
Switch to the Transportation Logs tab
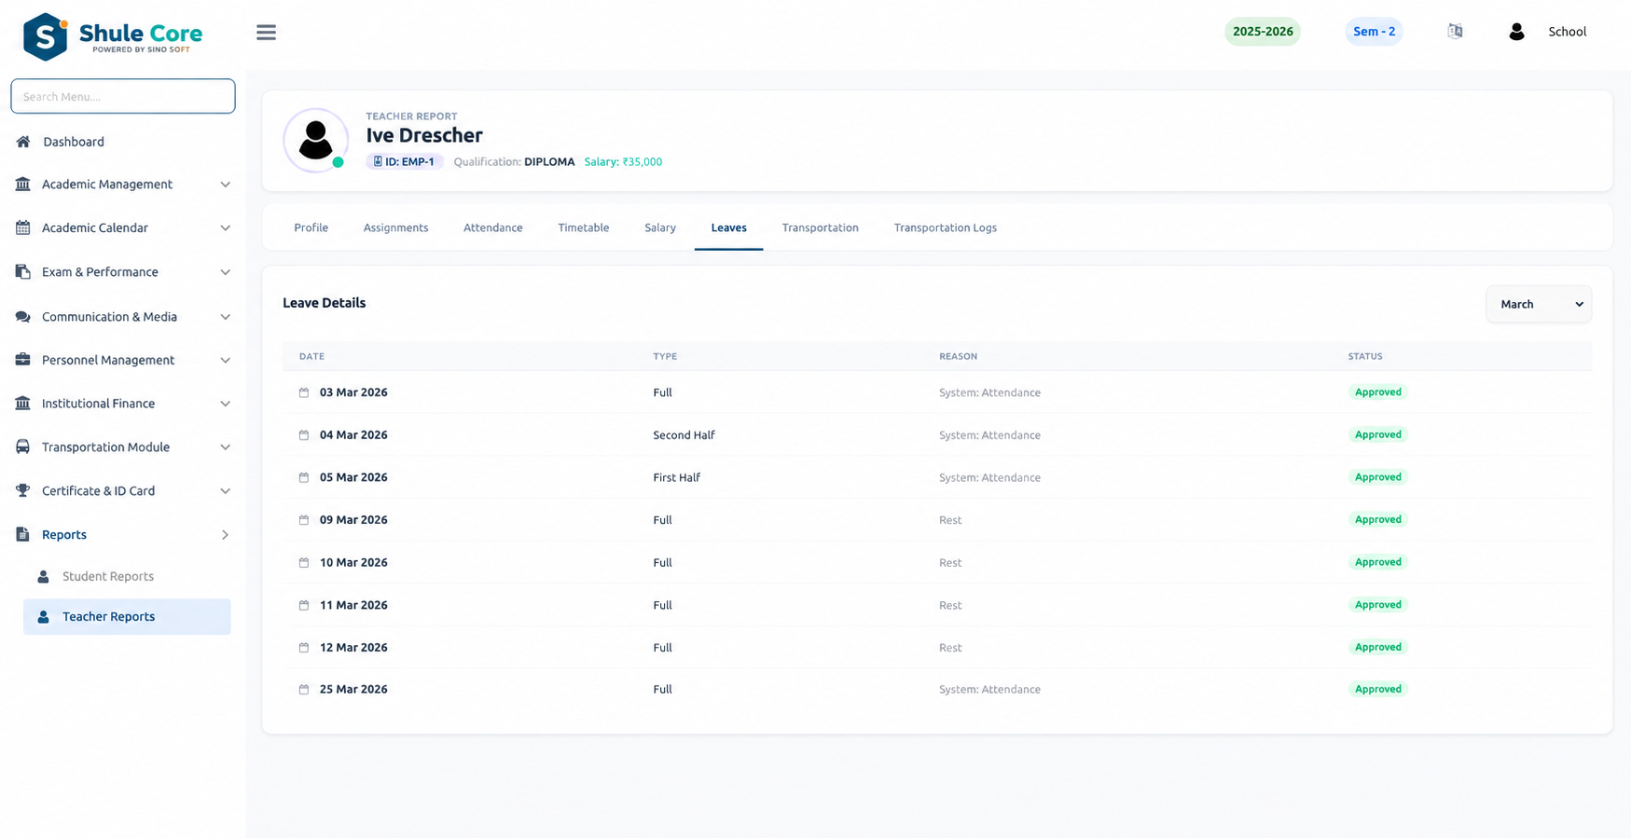(x=946, y=227)
